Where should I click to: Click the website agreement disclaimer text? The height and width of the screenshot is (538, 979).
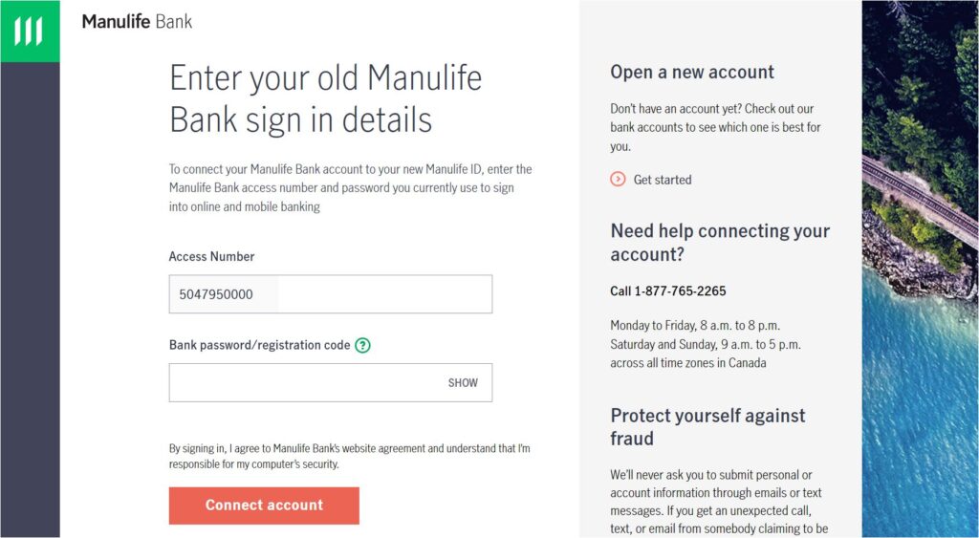pos(349,456)
